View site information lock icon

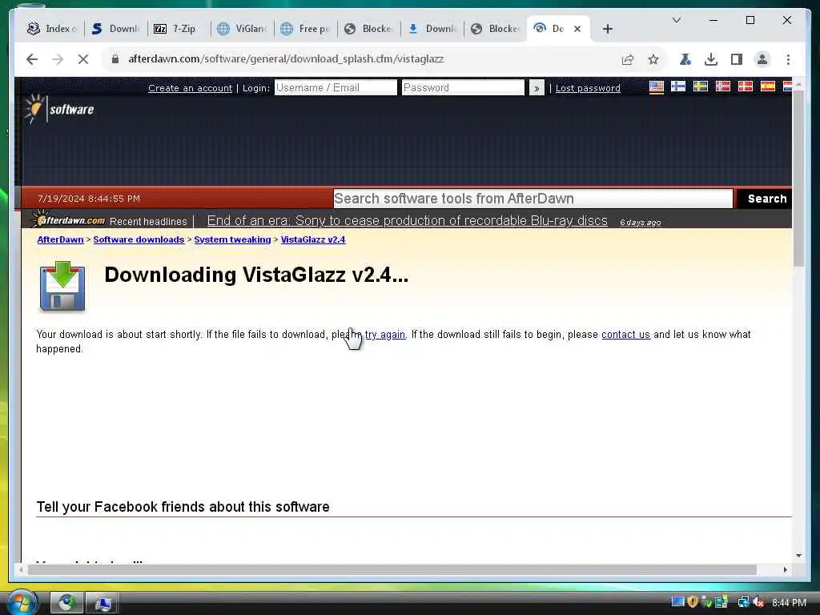pos(115,59)
